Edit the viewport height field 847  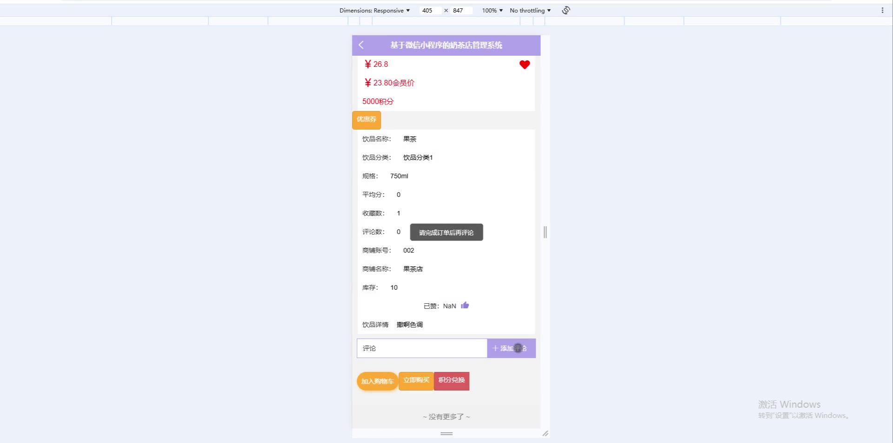point(461,10)
